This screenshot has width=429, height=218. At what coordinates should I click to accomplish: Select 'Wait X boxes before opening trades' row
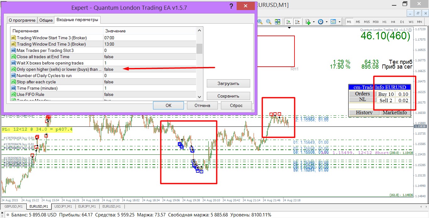pyautogui.click(x=103, y=63)
